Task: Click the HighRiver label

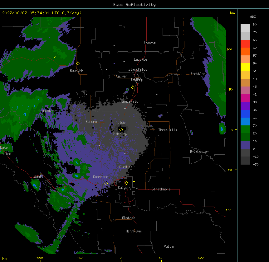Action: click(x=134, y=231)
